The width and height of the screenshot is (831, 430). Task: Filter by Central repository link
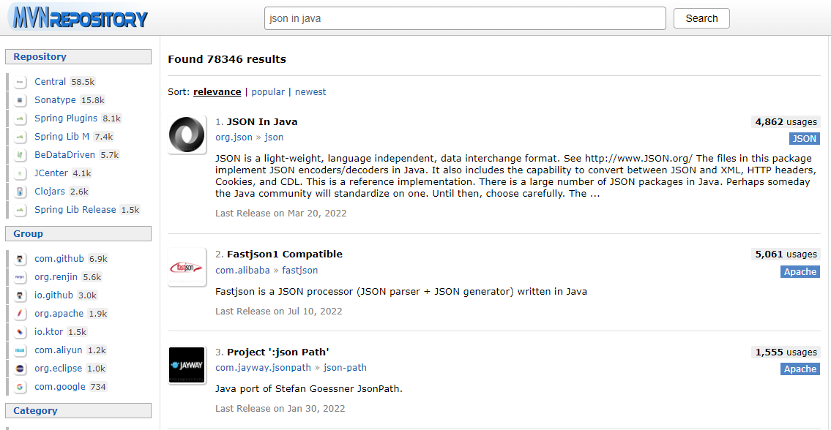51,82
